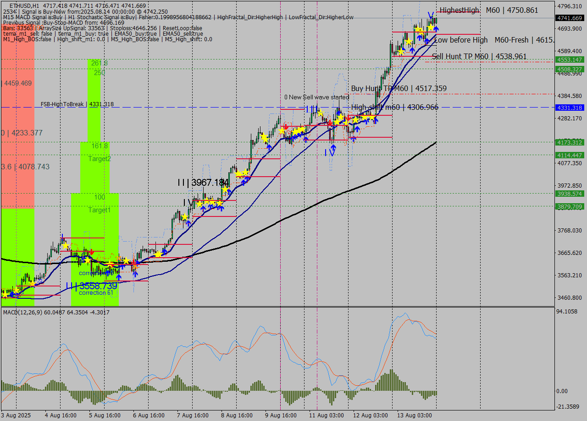This screenshot has width=587, height=421.
Task: Click the green 4553.147 price marker on right axis
Action: coord(569,59)
